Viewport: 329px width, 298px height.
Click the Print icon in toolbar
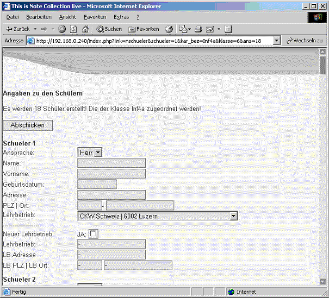[198, 29]
